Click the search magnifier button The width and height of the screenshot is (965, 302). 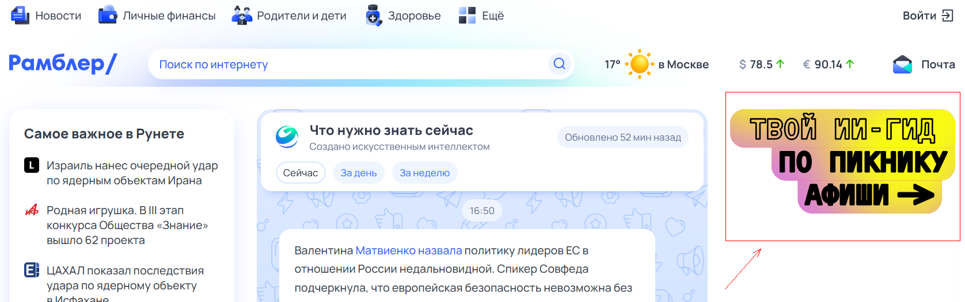tap(559, 64)
